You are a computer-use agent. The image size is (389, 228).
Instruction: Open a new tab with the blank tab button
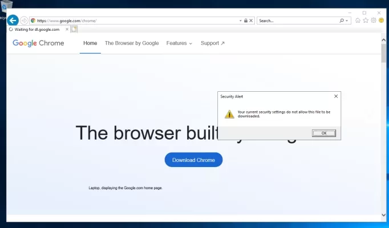[x=74, y=30]
